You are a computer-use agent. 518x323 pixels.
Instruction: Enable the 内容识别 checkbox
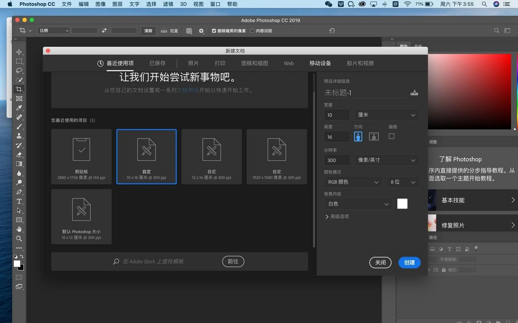coord(253,31)
